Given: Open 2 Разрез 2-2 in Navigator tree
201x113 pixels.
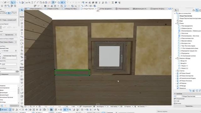Looking at the screenshot, I should pyautogui.click(x=184, y=68).
